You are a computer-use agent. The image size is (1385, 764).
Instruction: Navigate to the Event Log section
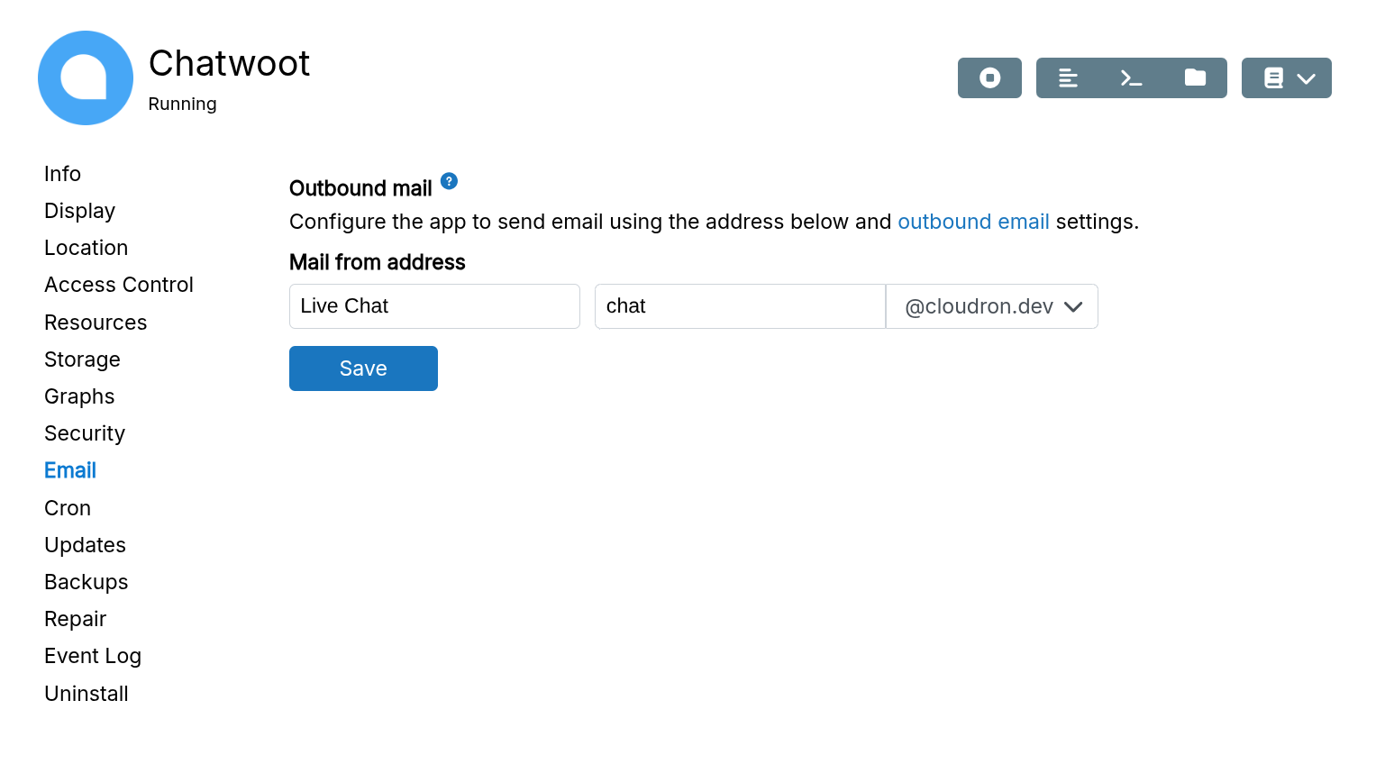93,656
